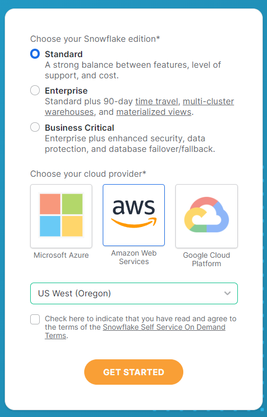
Task: Click the Microsoft Azure caption text
Action: [61, 255]
